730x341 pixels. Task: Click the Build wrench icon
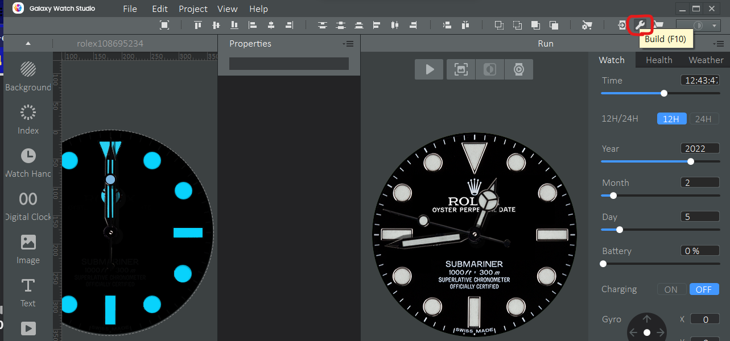(x=640, y=25)
